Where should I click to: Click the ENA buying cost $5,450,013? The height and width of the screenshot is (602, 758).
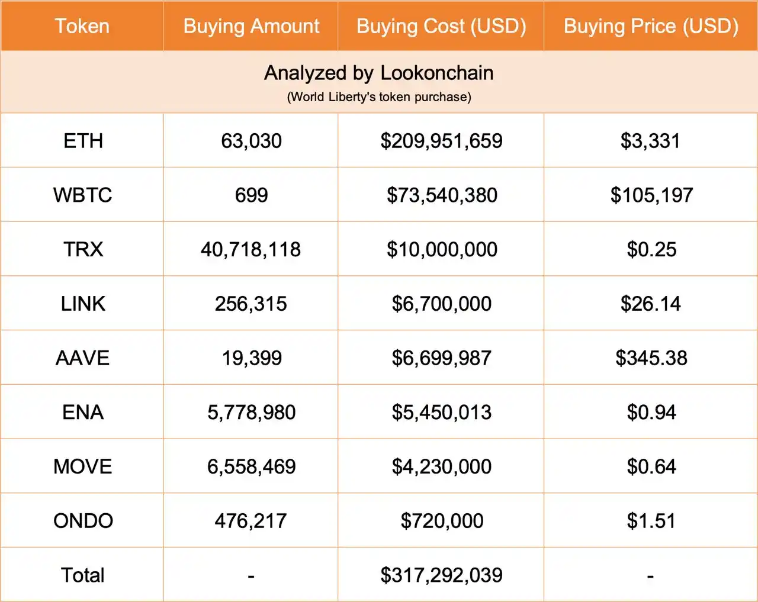[442, 413]
